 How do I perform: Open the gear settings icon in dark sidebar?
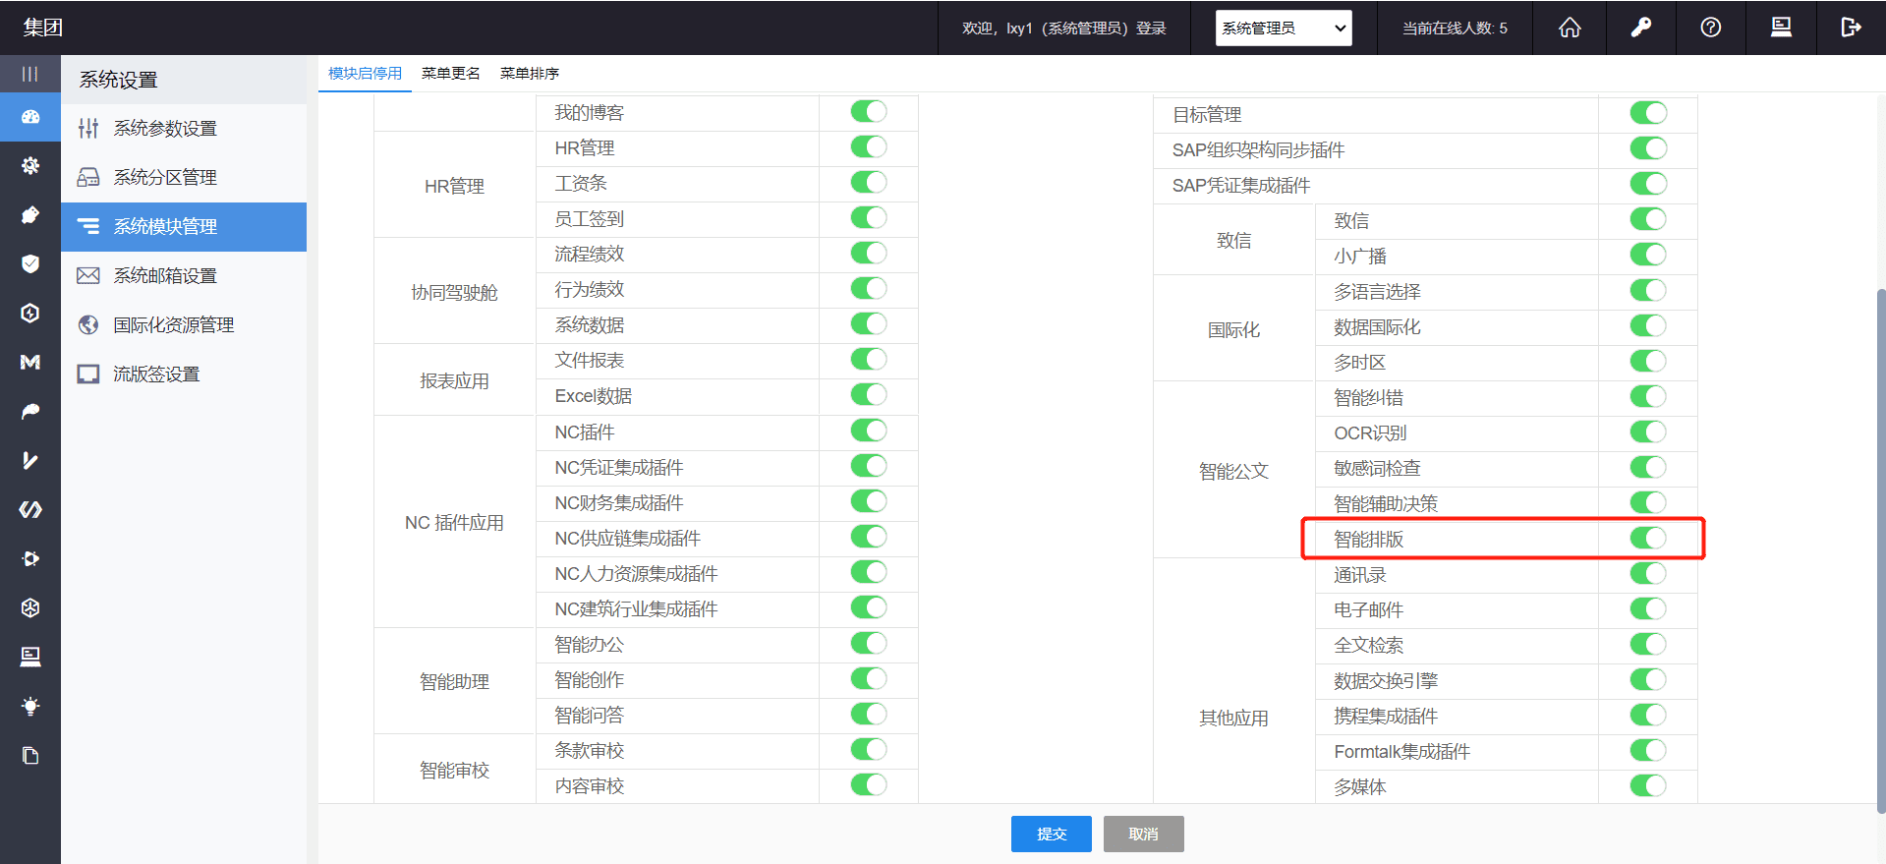pyautogui.click(x=30, y=165)
